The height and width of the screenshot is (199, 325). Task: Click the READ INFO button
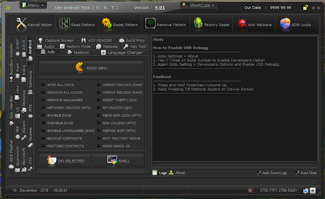91,68
